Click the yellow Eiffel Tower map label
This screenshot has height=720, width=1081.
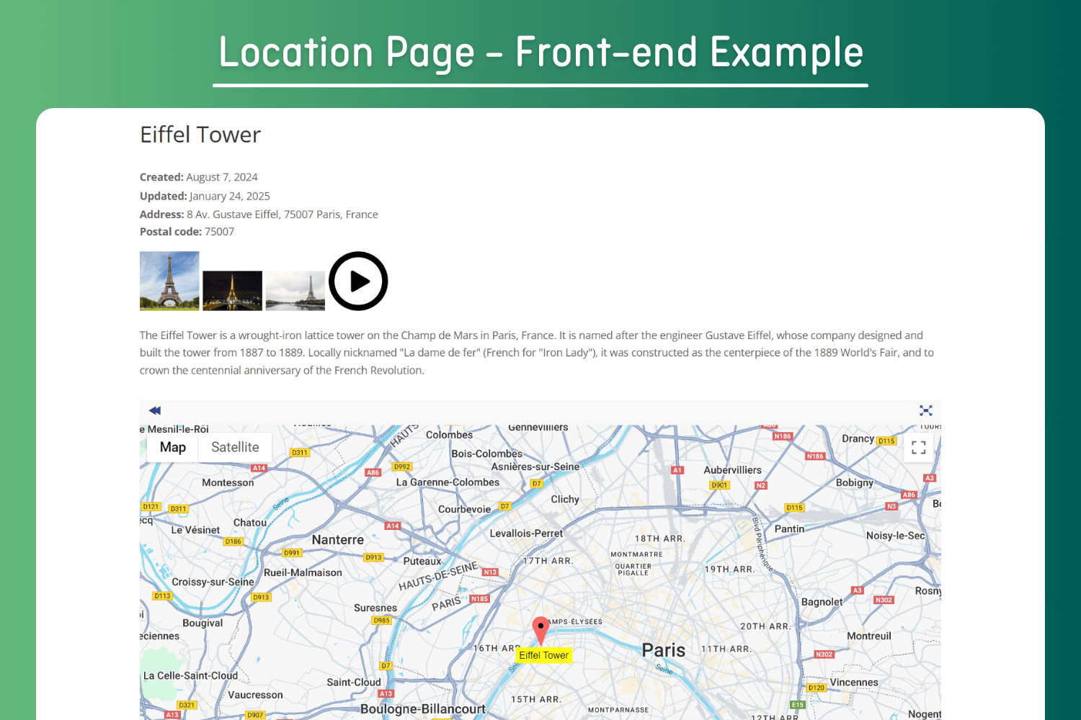[544, 655]
